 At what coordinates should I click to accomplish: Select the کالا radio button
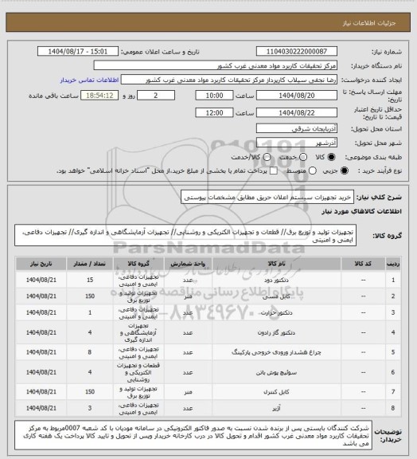click(x=331, y=157)
